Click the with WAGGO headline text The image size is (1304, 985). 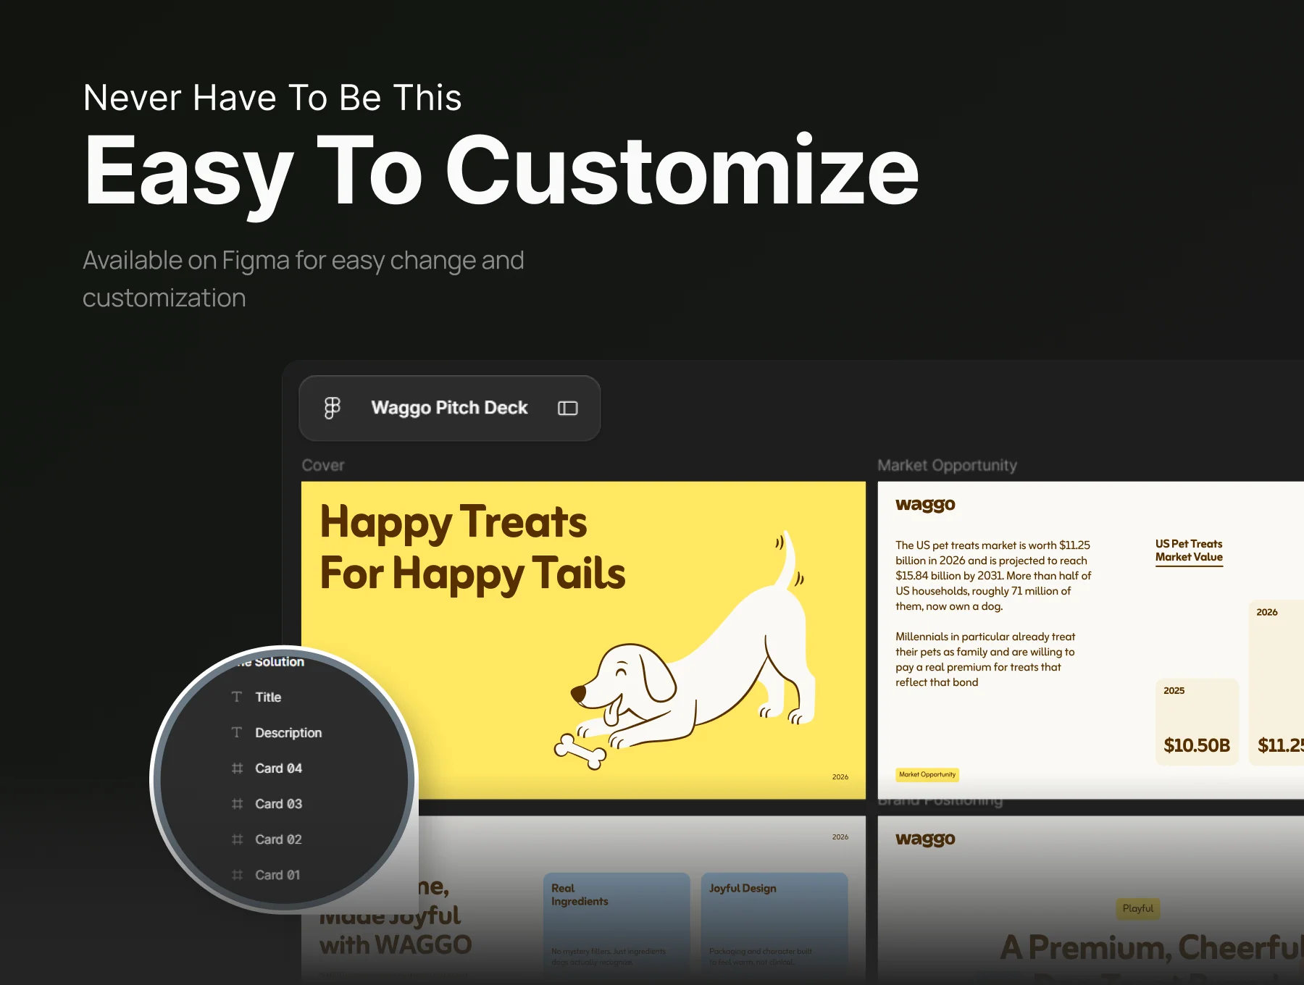396,944
